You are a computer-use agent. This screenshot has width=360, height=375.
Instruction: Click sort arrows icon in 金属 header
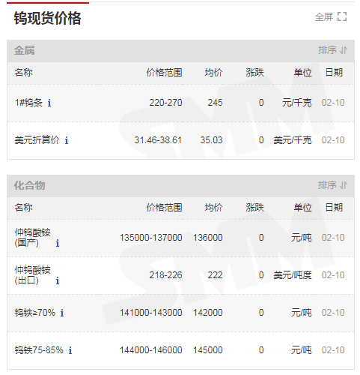(344, 50)
